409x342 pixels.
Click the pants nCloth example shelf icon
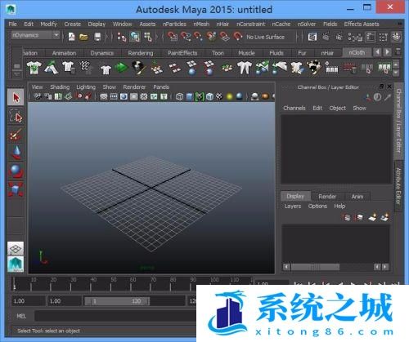[x=244, y=68]
